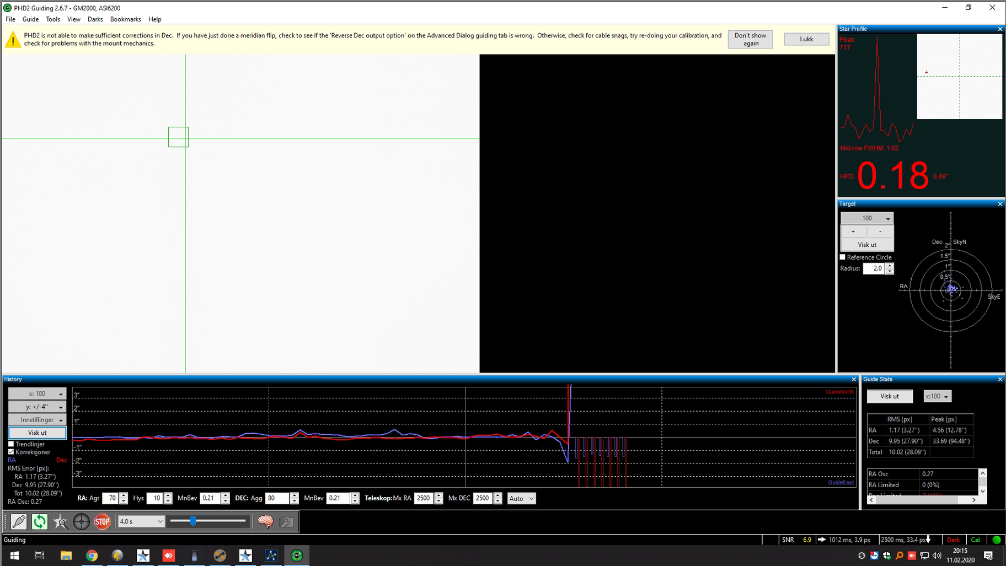This screenshot has height=566, width=1006.
Task: Open Chrome from the taskbar
Action: [x=92, y=556]
